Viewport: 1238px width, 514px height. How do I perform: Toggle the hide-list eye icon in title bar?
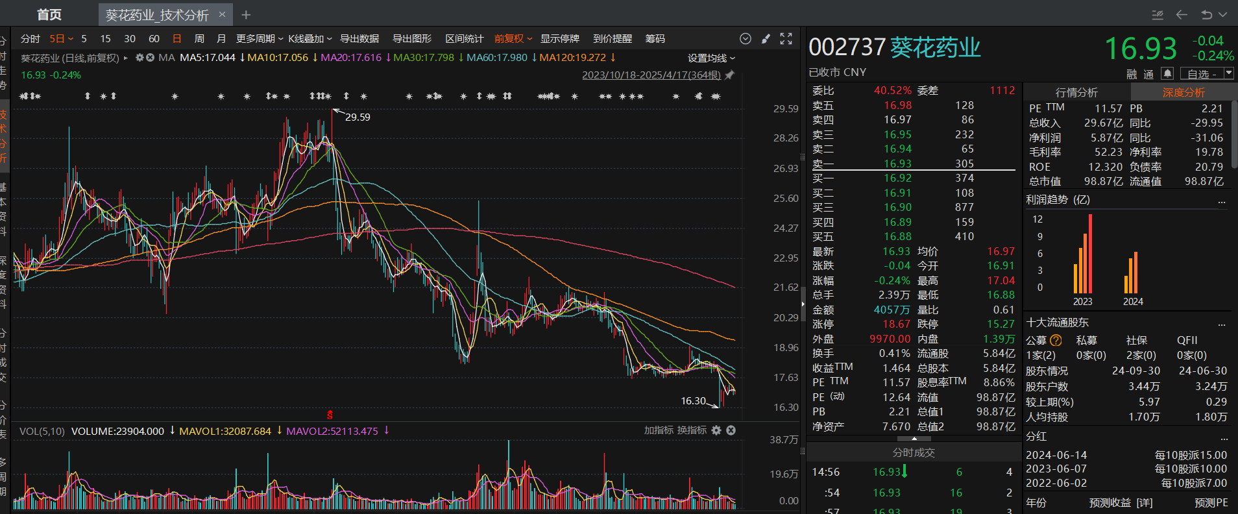coord(1157,14)
